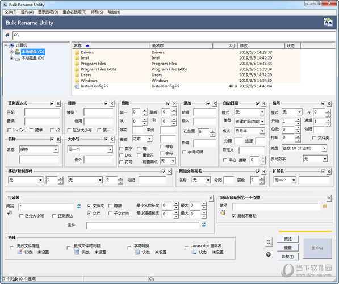This screenshot has height=284, width=339.
Task: Toggle the Folders filter checkbox
Action: (x=89, y=206)
